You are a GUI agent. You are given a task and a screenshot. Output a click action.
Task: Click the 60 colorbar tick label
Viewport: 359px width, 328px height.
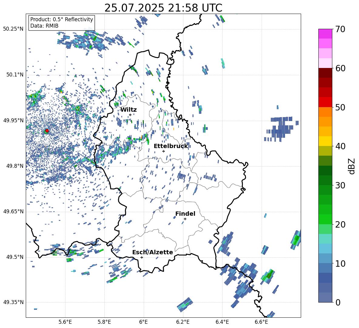[340, 68]
